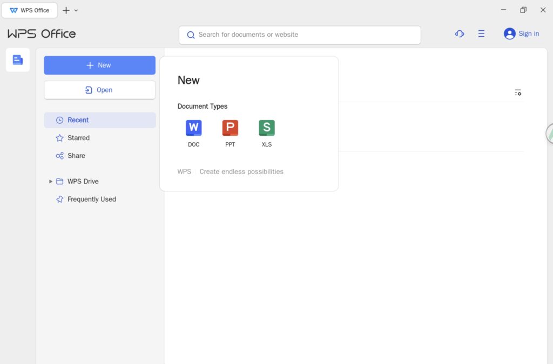Create a new DOC document
The width and height of the screenshot is (553, 364).
pos(194,133)
